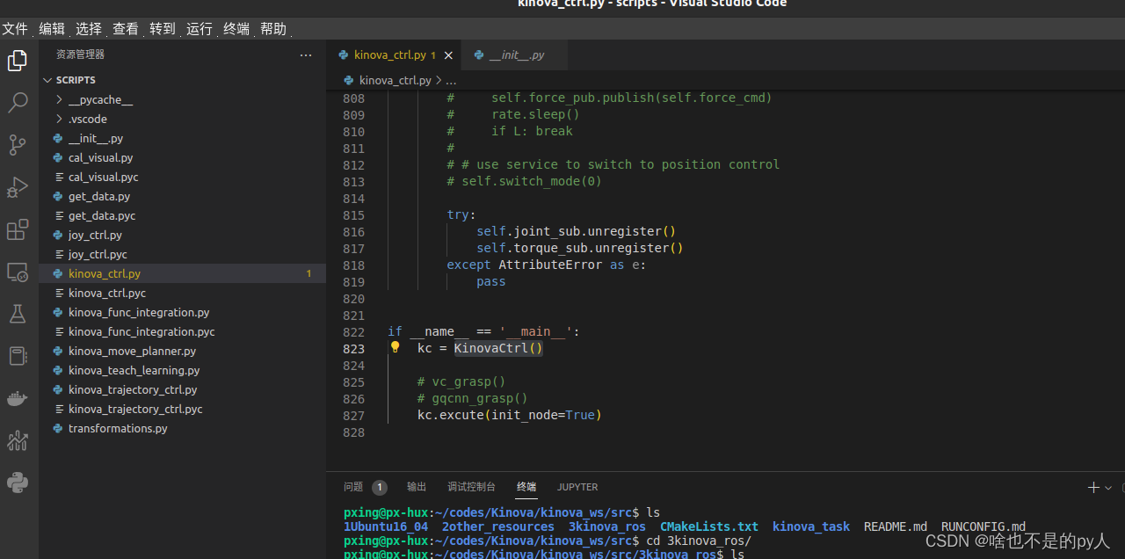Click the KinovaCtrl() call on line 823
Screen dimensions: 1125x559
(x=498, y=348)
